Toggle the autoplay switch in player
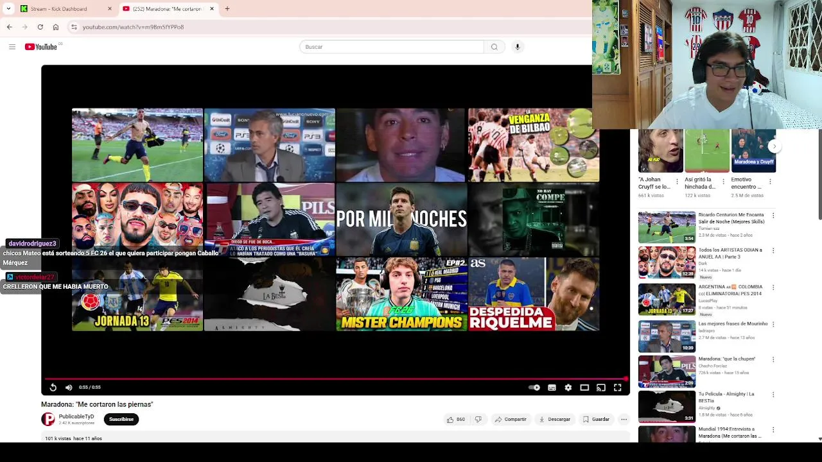This screenshot has width=822, height=462. 534,388
